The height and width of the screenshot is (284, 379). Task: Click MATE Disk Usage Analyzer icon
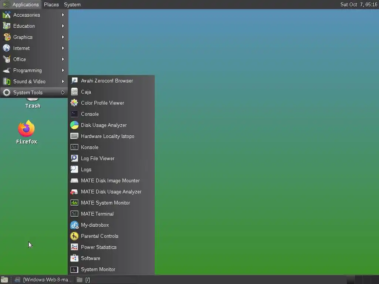coord(74,192)
